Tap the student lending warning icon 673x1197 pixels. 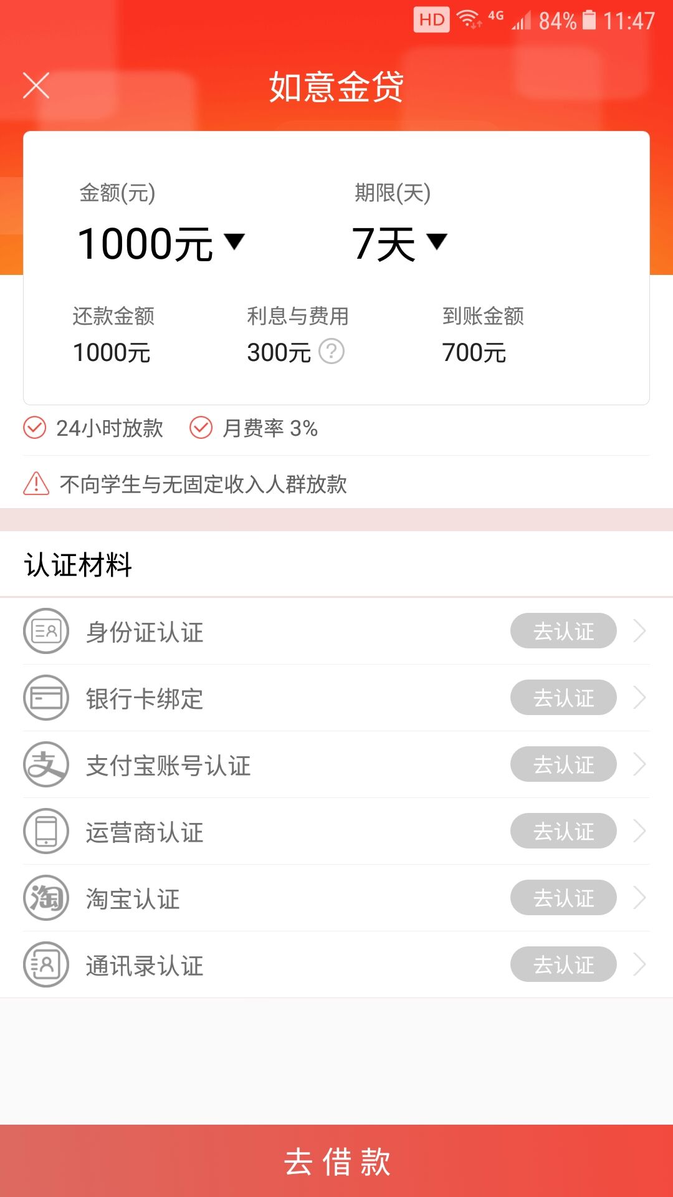[x=36, y=483]
